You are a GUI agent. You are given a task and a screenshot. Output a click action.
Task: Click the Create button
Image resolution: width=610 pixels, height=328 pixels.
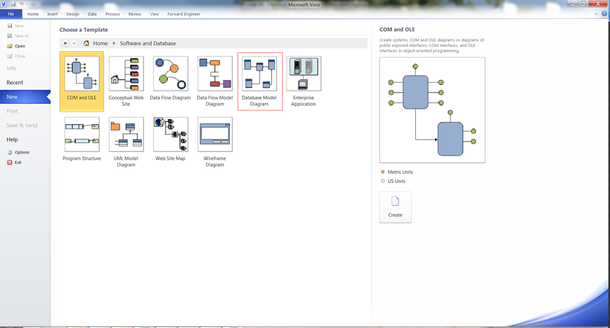click(x=395, y=207)
